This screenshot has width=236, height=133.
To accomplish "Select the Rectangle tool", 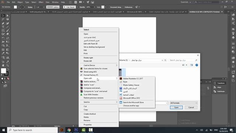I will click(3, 31).
